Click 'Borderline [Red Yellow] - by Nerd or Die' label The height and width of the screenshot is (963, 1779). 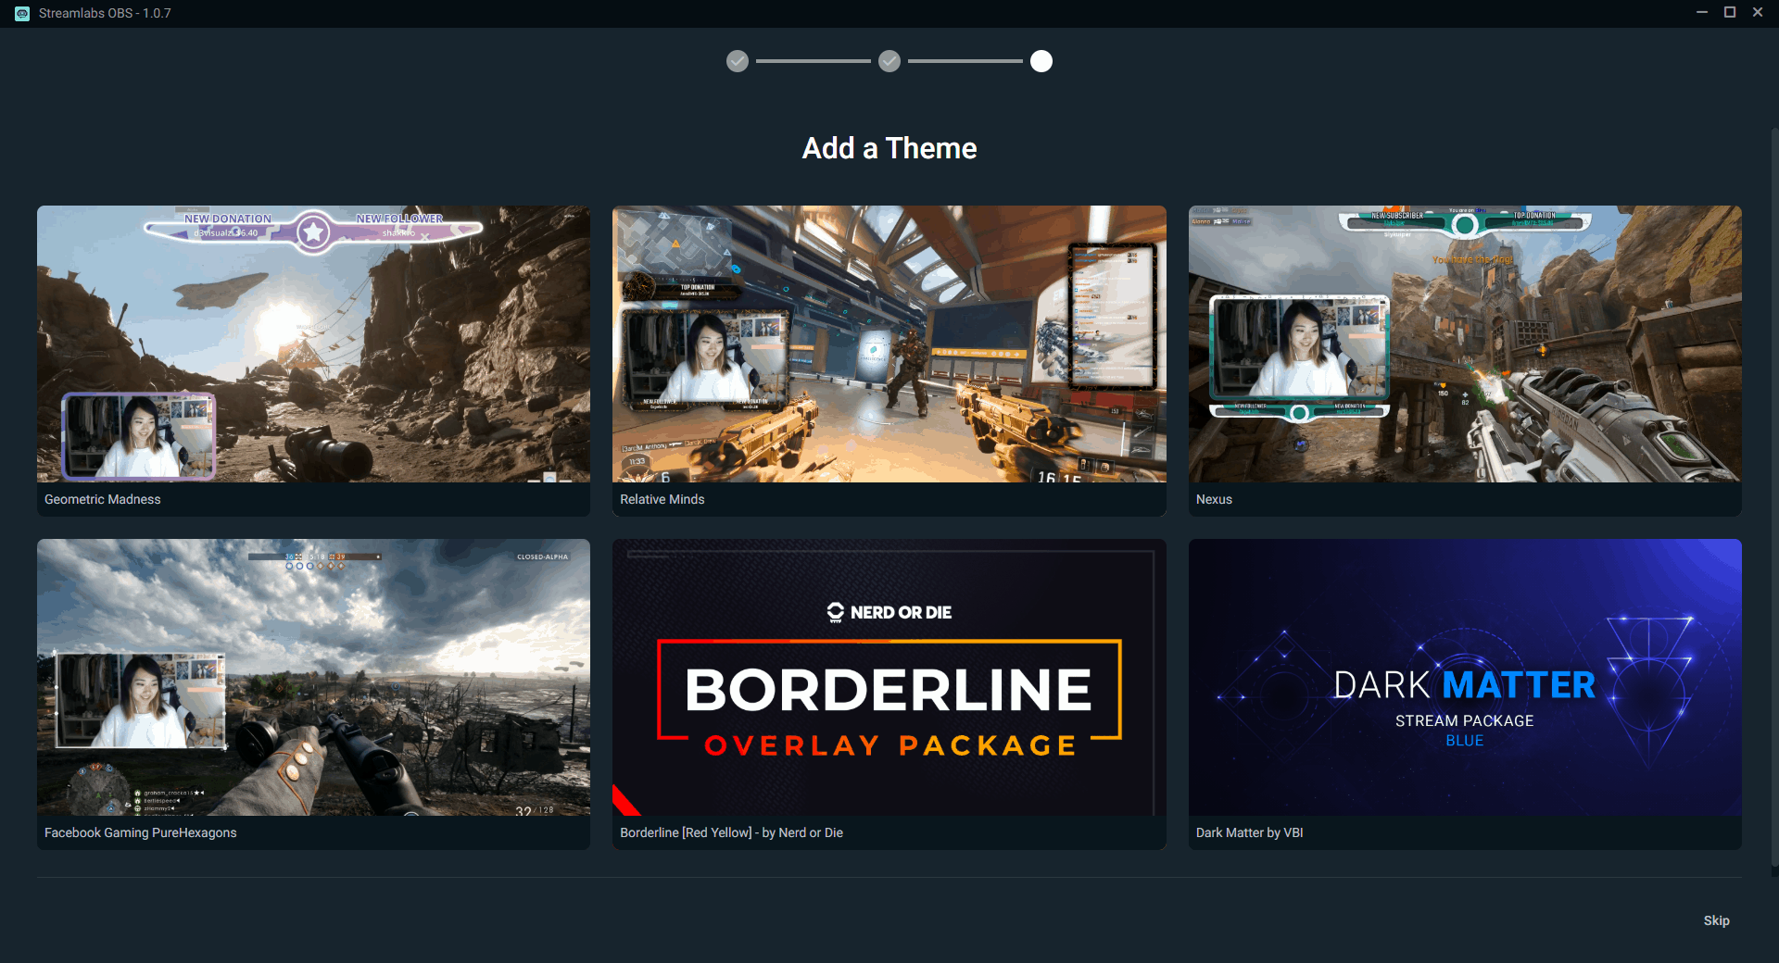732,832
